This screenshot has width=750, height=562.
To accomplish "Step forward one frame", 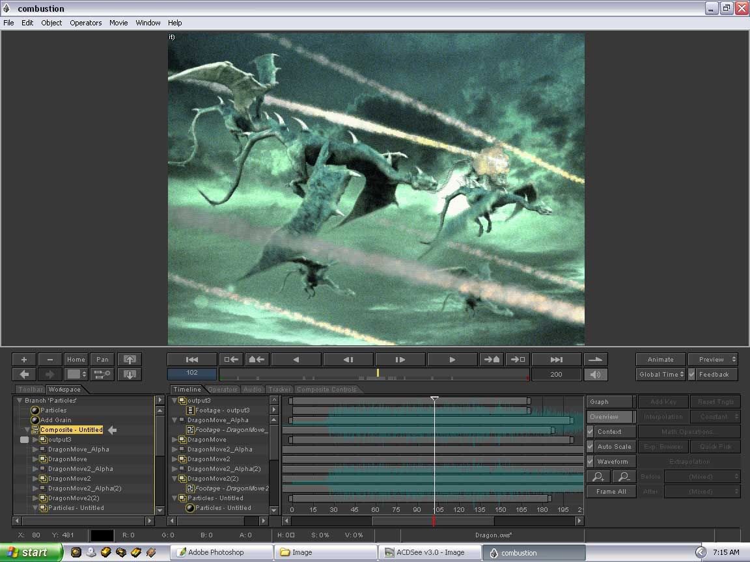I will (x=400, y=360).
